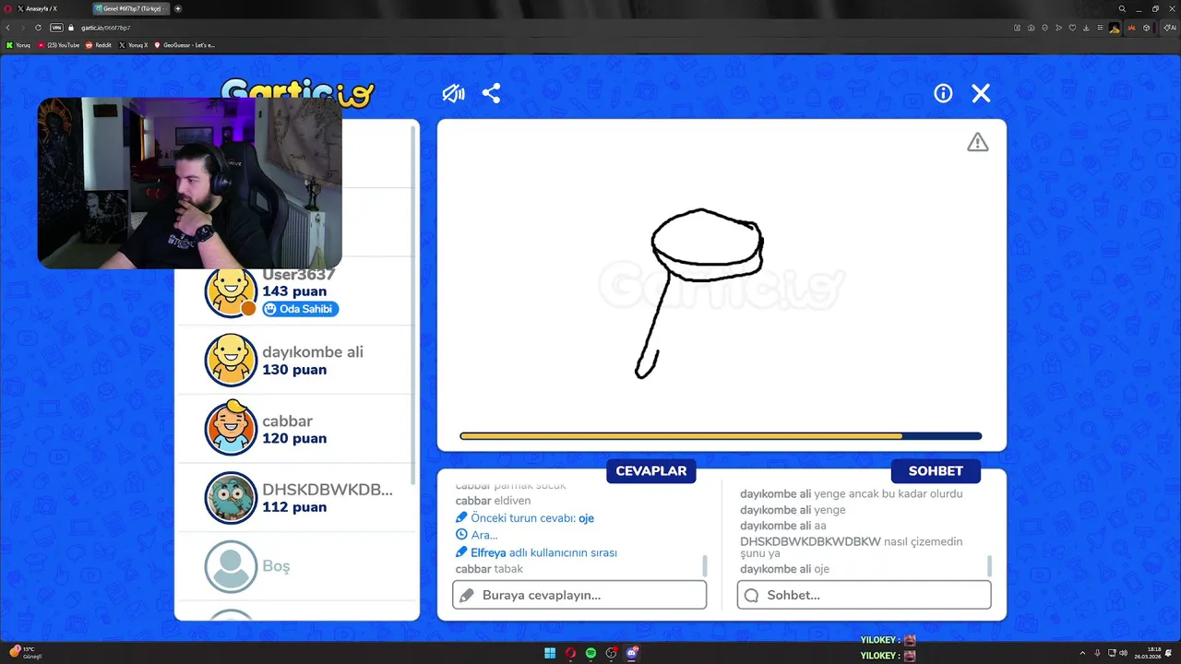Image resolution: width=1181 pixels, height=664 pixels.
Task: Click 'Önceki turun cevabı: oje' message
Action: 525,518
